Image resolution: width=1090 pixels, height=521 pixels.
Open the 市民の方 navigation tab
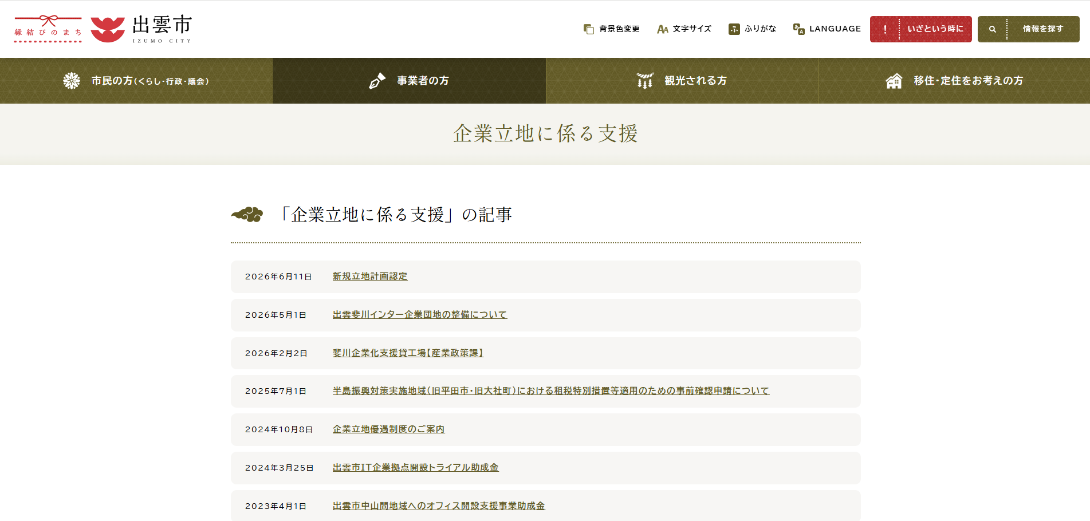(x=136, y=81)
